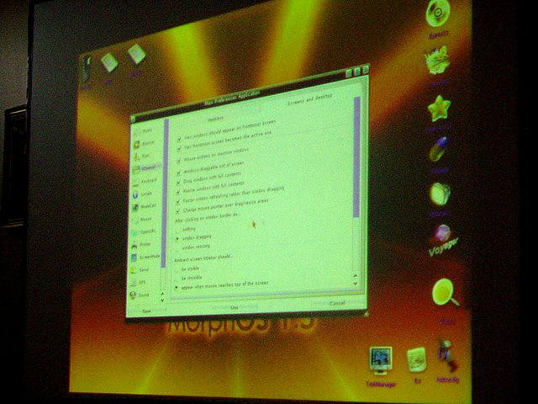Open the dark desktop icon at far top left

[x=86, y=69]
